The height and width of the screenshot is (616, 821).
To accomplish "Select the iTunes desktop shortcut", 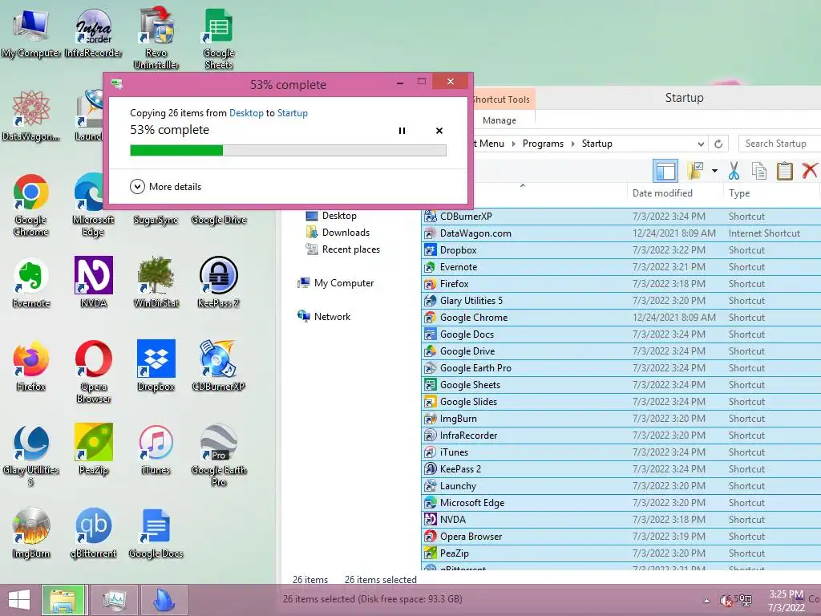I will [156, 449].
